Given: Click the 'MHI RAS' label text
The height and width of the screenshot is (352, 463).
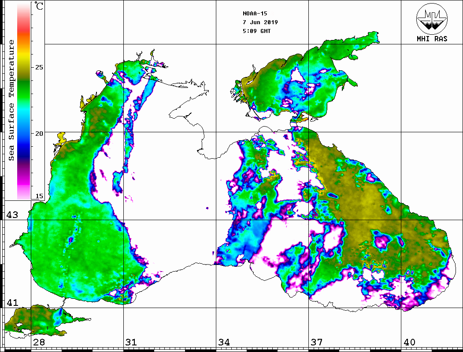Looking at the screenshot, I should tap(432, 39).
